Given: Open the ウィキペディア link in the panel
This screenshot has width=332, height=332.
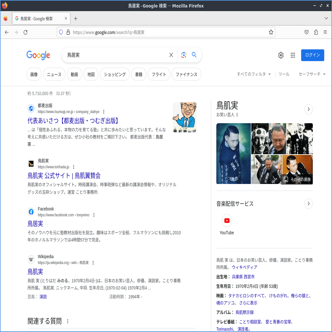Looking at the screenshot, I should click(244, 267).
